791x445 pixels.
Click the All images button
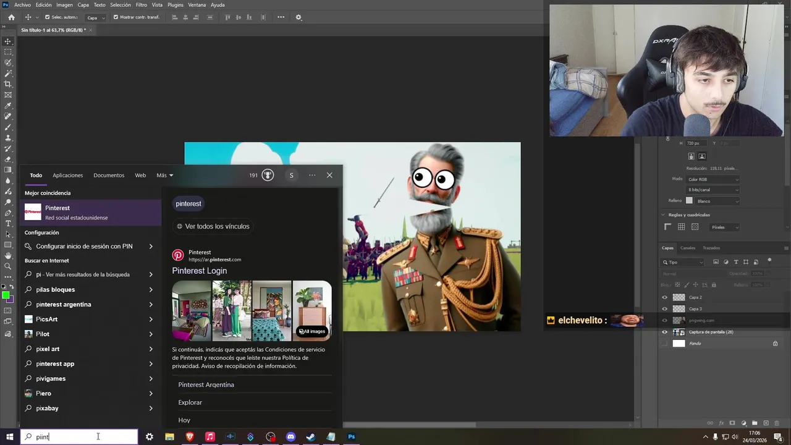312,331
